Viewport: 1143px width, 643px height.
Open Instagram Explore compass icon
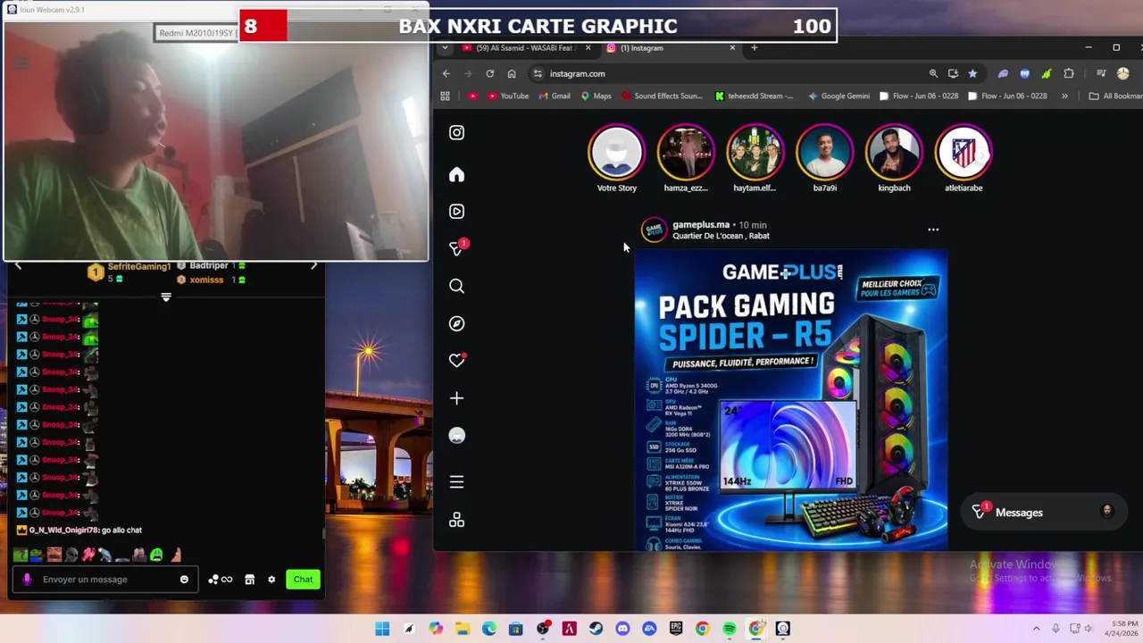coord(456,323)
